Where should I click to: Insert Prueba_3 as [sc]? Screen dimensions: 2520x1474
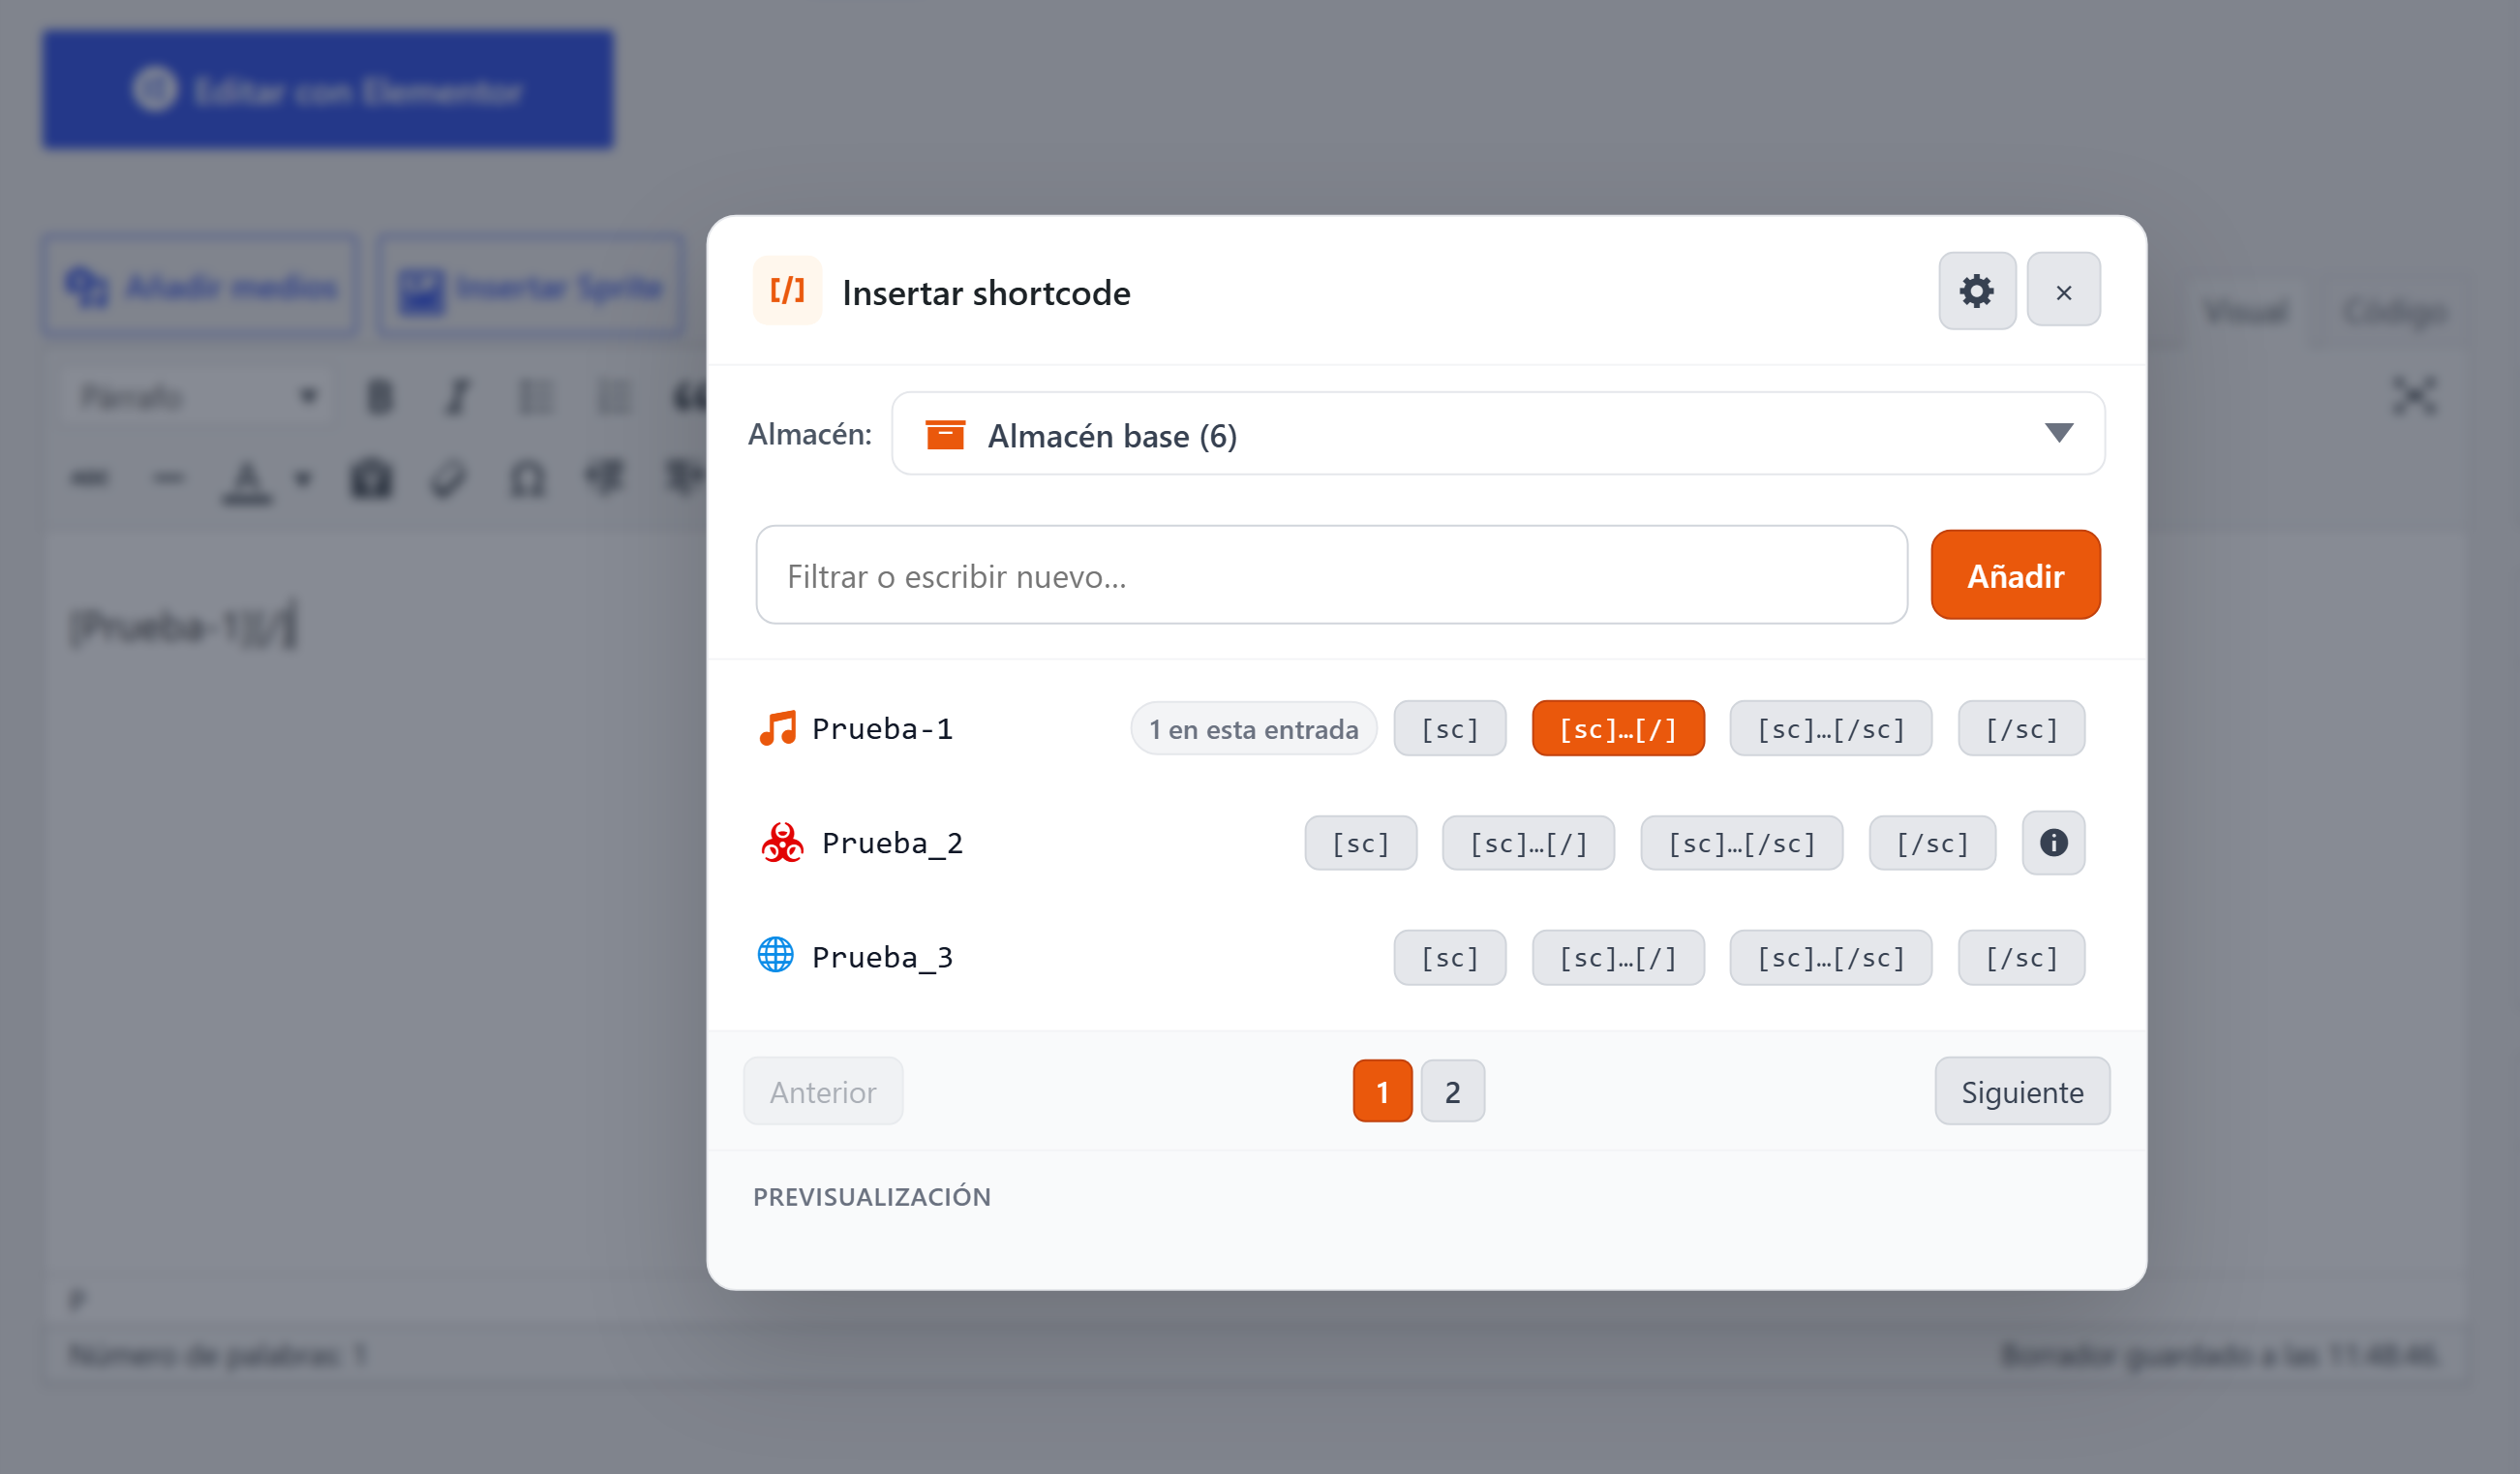point(1449,958)
